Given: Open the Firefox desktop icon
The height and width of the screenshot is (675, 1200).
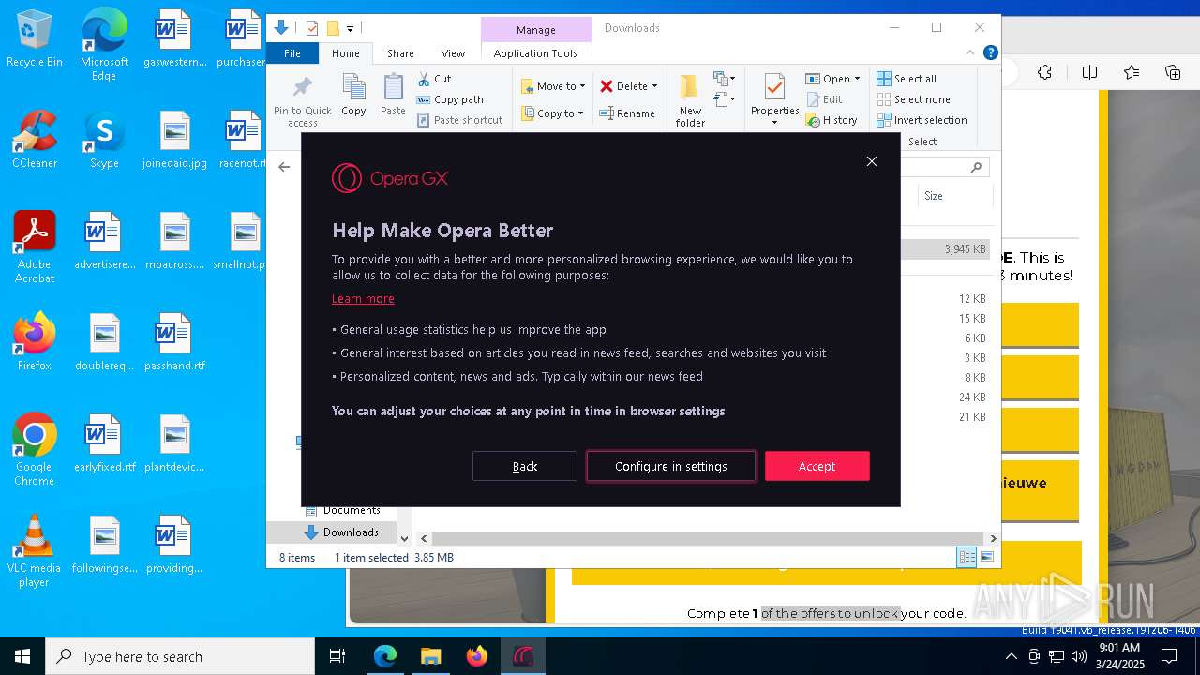Looking at the screenshot, I should click(35, 342).
